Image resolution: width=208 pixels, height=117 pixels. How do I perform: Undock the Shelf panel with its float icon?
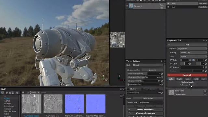tap(121, 89)
